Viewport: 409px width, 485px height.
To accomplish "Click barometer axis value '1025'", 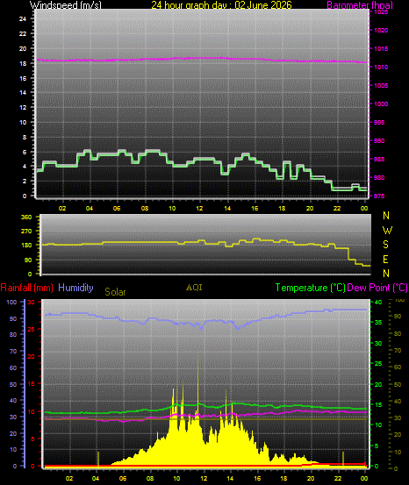I will 381,12.
